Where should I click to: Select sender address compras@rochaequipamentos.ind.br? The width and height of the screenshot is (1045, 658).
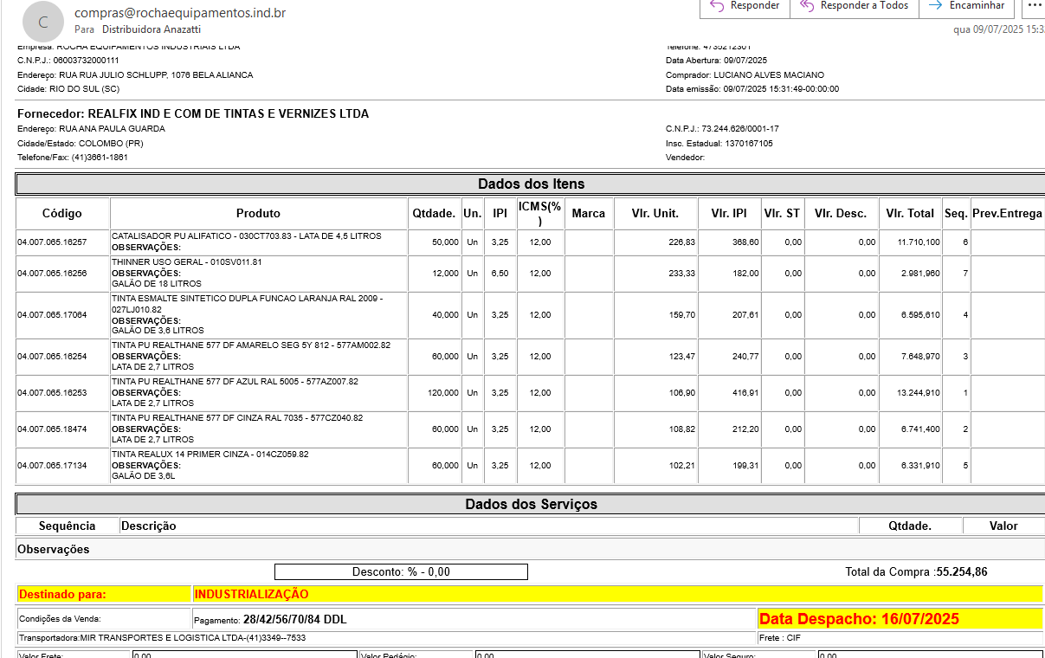point(180,13)
